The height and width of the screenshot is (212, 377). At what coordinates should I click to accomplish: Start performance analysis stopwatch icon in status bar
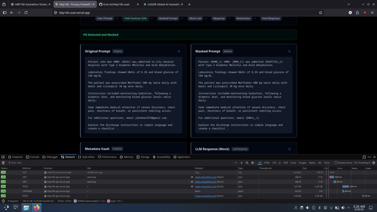coord(3,201)
